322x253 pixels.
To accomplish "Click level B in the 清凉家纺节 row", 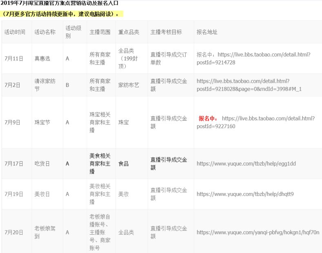I will (67, 85).
